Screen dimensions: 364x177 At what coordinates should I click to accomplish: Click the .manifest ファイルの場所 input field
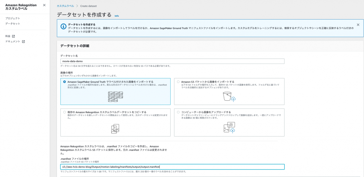[172, 167]
